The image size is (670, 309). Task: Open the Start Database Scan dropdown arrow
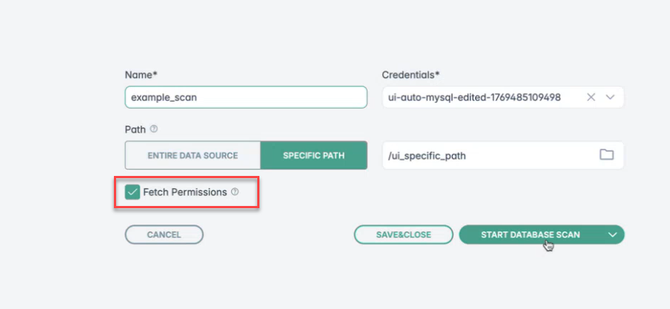(x=612, y=235)
